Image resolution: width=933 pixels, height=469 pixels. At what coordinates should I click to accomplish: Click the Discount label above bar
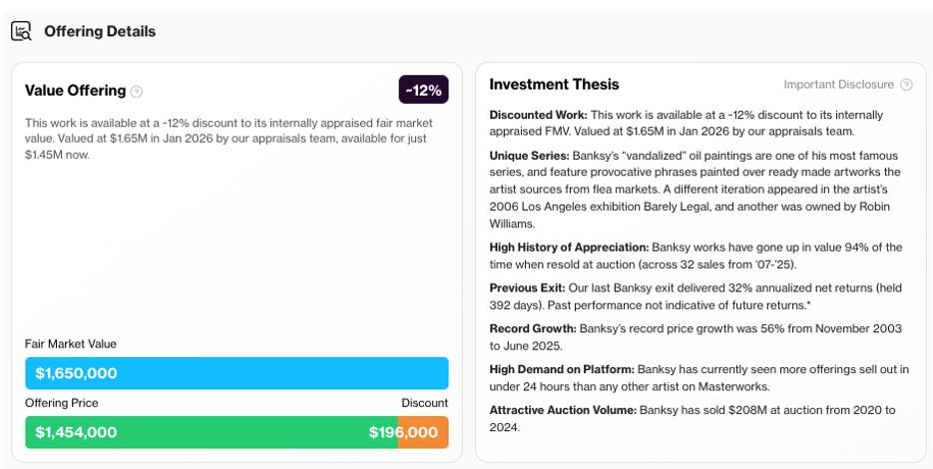(425, 403)
